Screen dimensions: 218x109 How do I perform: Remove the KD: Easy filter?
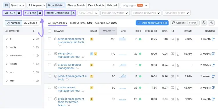pos(40,13)
